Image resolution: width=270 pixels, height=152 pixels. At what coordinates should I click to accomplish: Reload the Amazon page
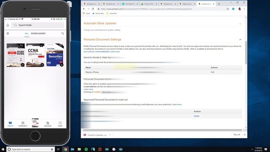pos(93,9)
